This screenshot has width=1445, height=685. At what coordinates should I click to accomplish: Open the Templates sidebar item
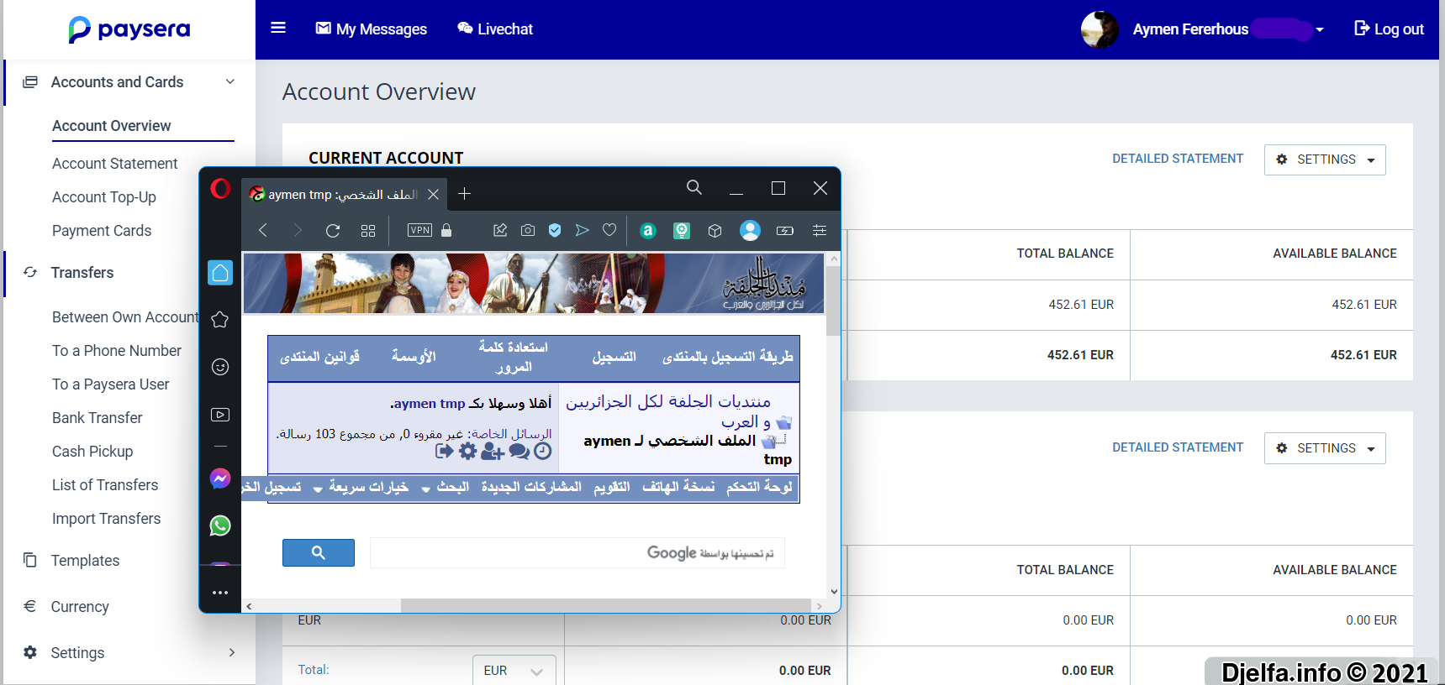(x=85, y=561)
